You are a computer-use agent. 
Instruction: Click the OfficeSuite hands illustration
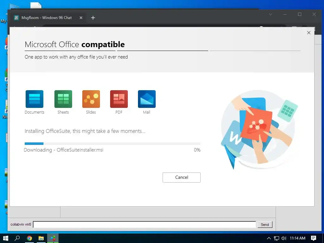(x=259, y=130)
